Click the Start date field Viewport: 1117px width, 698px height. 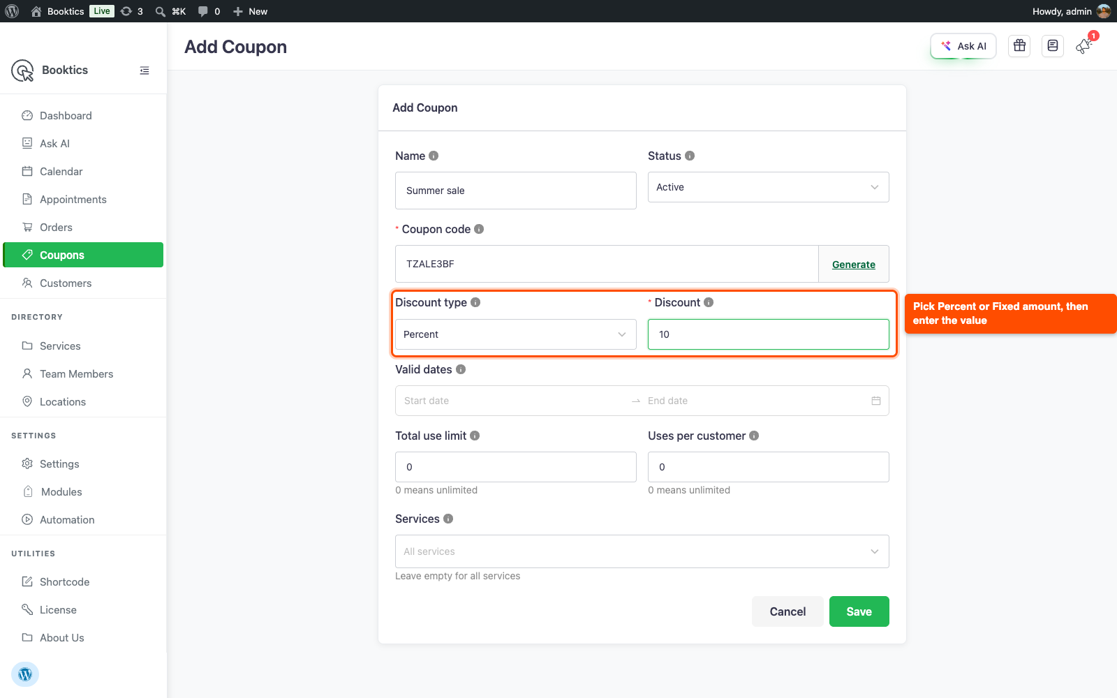pyautogui.click(x=514, y=401)
